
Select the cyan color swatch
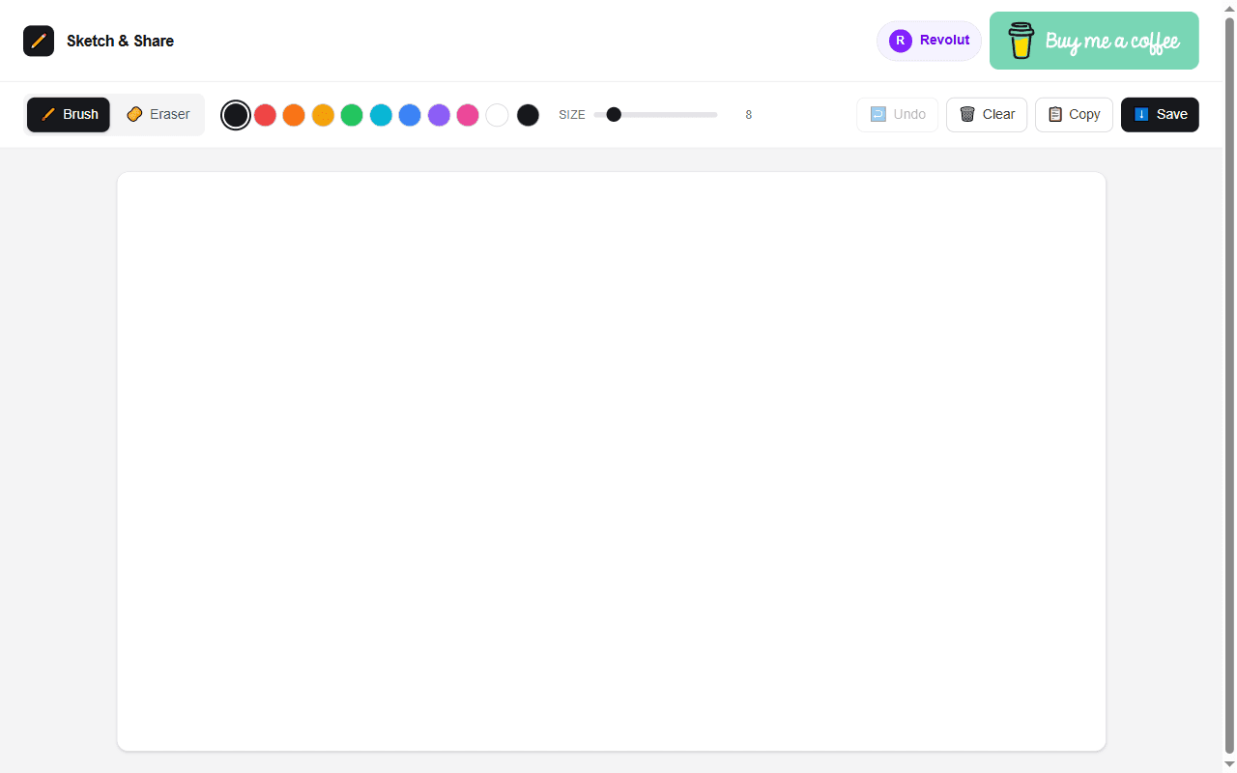[381, 115]
